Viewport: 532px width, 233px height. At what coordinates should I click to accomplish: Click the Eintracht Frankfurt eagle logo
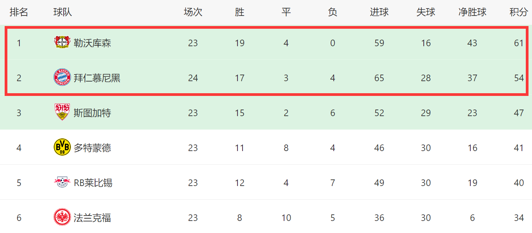[62, 217]
